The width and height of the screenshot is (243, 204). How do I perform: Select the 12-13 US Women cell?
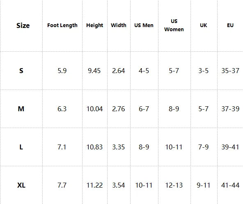pyautogui.click(x=174, y=185)
